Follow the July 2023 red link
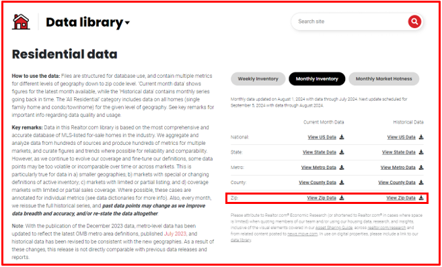 point(175,234)
